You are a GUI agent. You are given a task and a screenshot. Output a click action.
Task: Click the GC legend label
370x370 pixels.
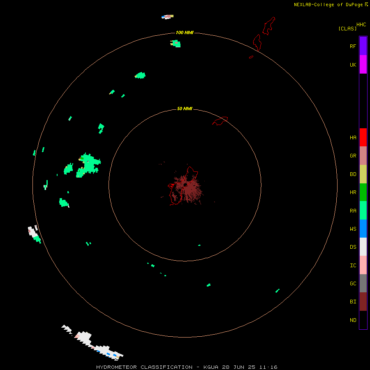point(353,284)
